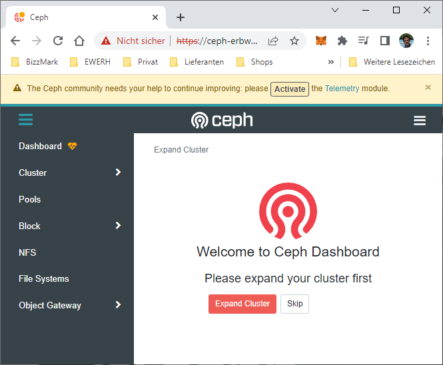
Task: Bookmark this page with the star icon
Action: [x=294, y=41]
